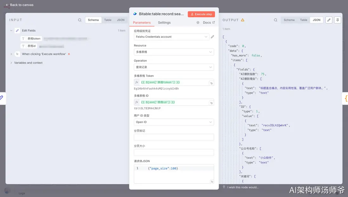Open expanded editor for 请求体JSON
The width and height of the screenshot is (348, 197).
[212, 182]
